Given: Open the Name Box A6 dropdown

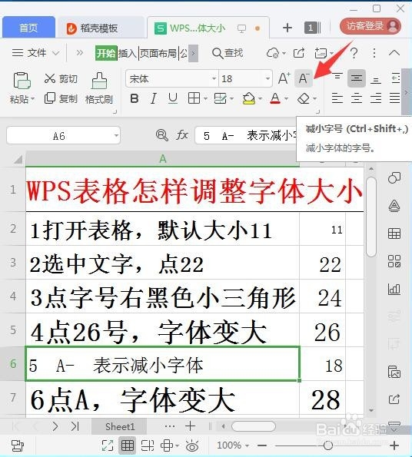Looking at the screenshot, I should click(x=116, y=135).
